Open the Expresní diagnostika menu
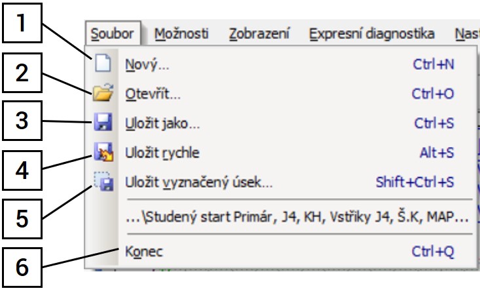The image size is (480, 297). coord(372,33)
